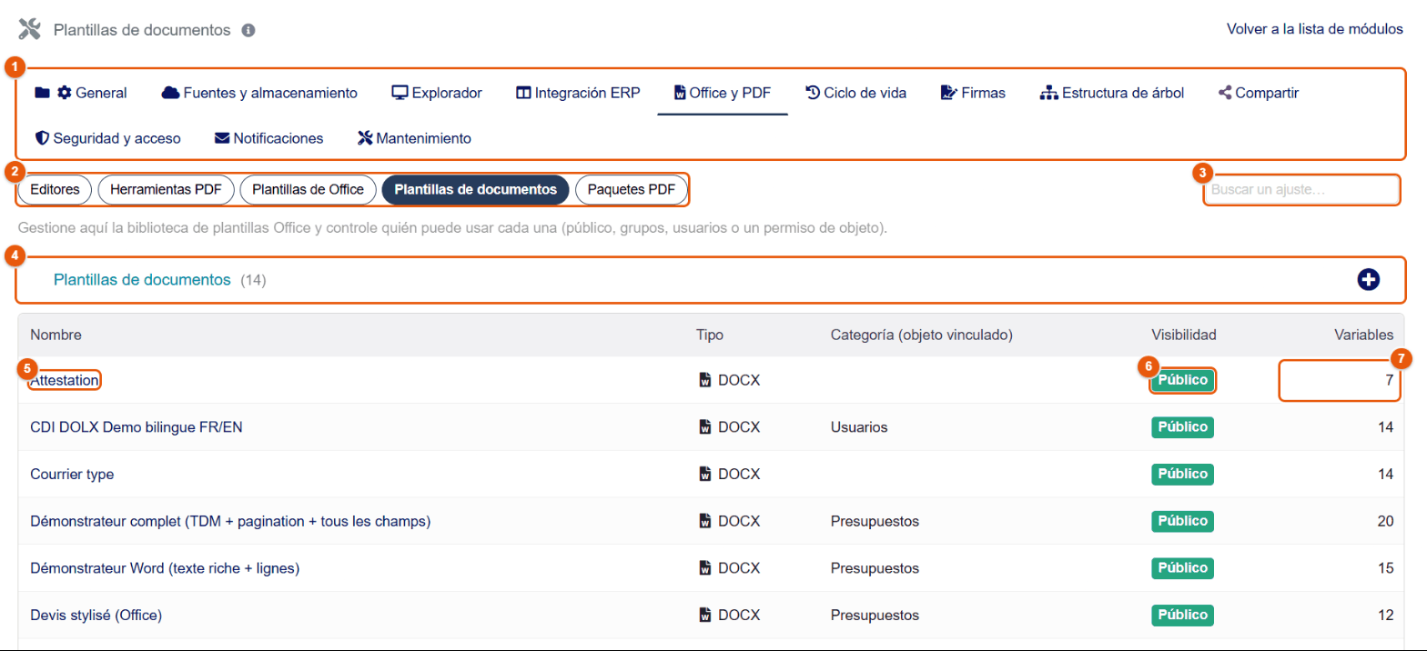Click the DOCX icon in Devis stylisé row

point(704,615)
